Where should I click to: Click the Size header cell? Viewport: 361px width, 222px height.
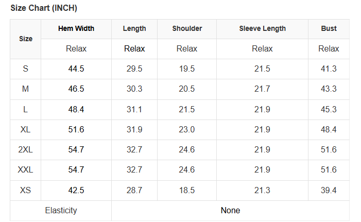26,39
